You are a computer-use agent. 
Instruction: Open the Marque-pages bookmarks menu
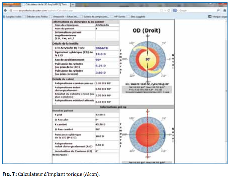click(x=217, y=16)
